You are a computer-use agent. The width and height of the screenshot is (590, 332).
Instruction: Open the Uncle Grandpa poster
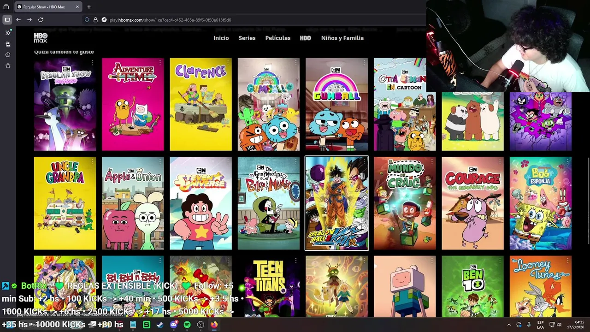tap(65, 203)
